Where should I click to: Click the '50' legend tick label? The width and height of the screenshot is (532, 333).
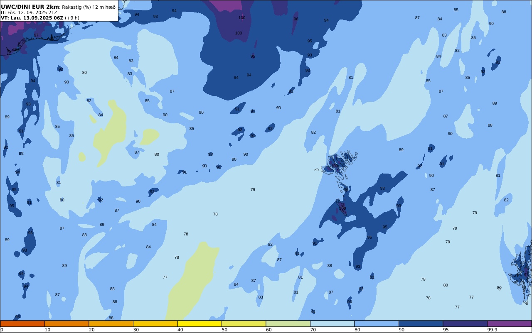[224, 330]
